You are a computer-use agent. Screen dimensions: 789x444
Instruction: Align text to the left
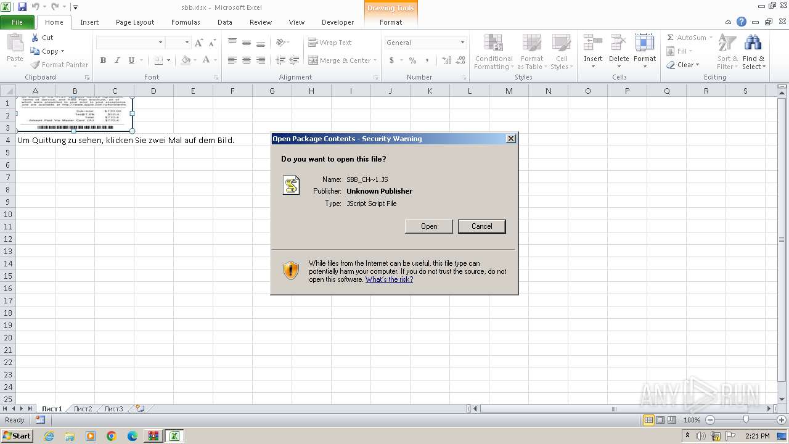click(x=232, y=60)
